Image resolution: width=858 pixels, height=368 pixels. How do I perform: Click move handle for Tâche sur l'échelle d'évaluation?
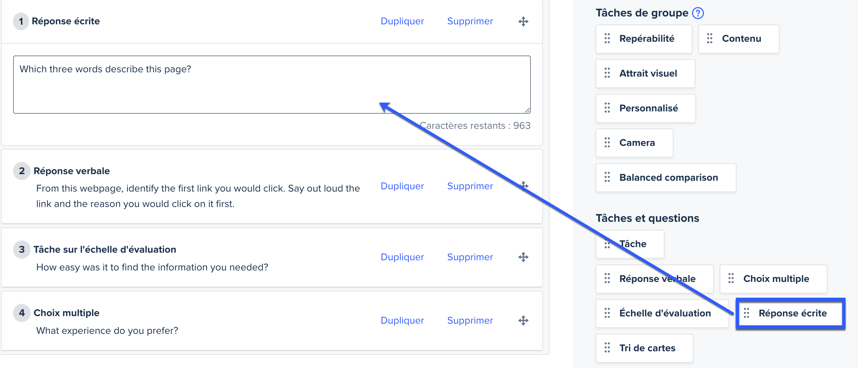tap(523, 257)
